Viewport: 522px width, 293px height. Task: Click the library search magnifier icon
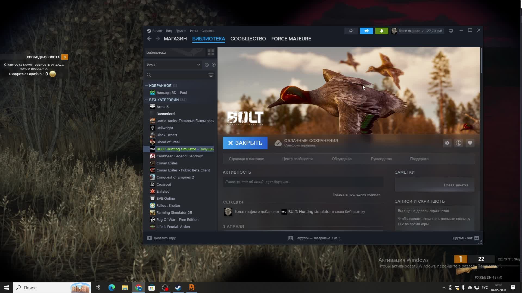149,75
